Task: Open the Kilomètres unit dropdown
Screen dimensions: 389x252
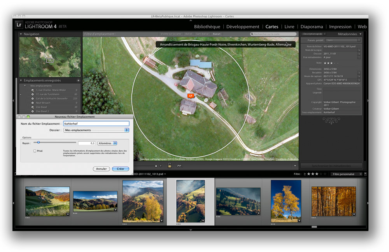Action: point(107,143)
